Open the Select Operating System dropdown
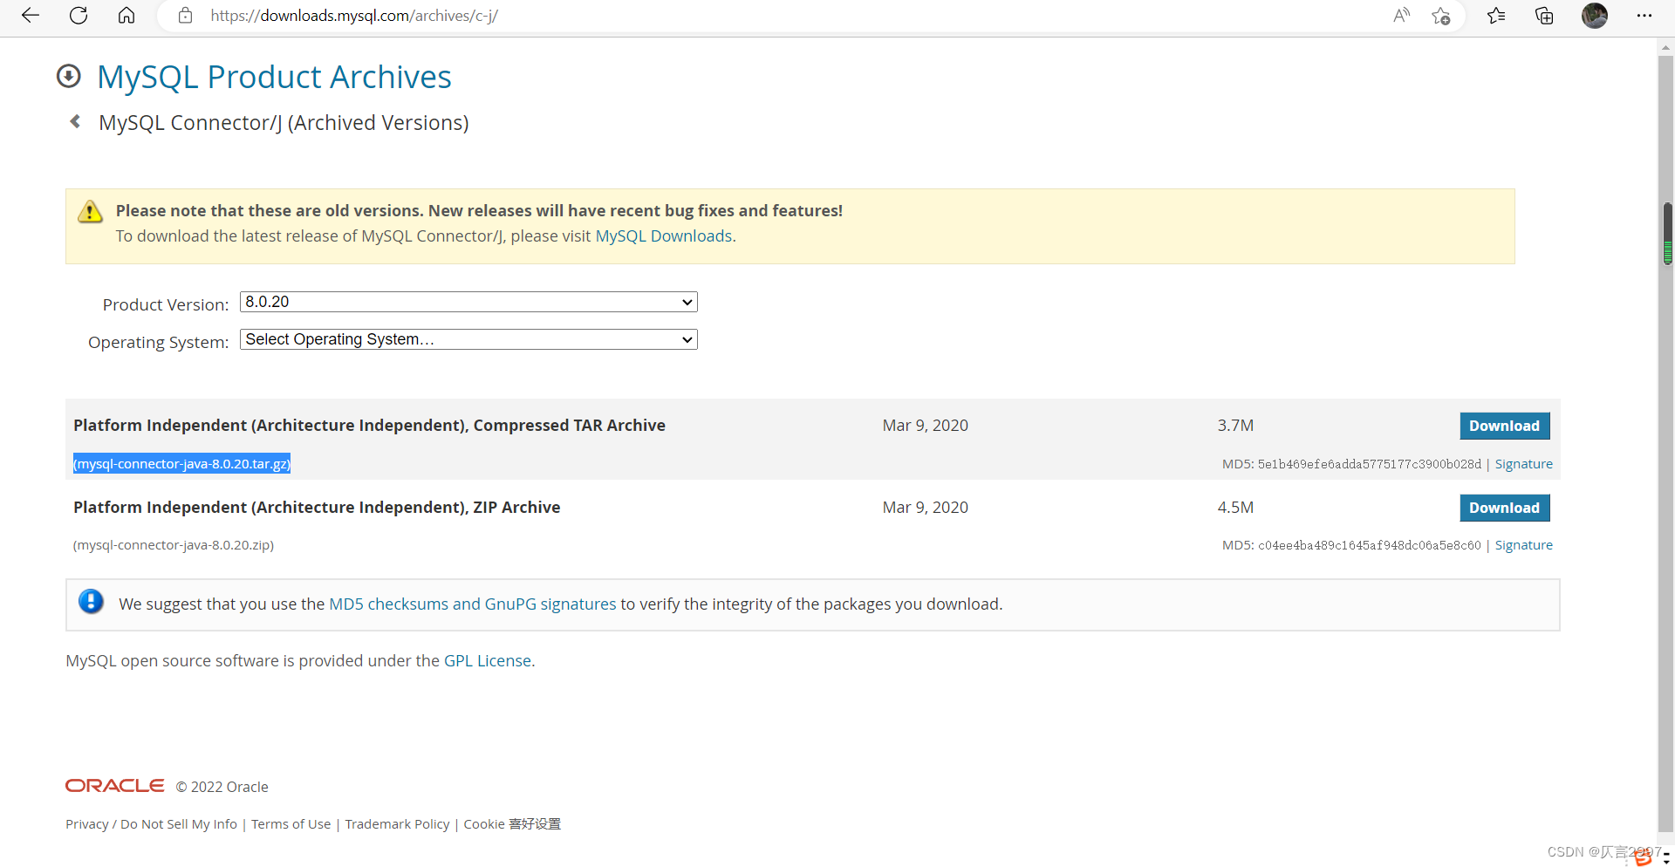Viewport: 1675px width, 867px height. pos(468,339)
